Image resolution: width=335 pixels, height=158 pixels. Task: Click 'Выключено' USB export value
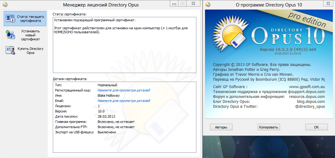[x=107, y=132]
